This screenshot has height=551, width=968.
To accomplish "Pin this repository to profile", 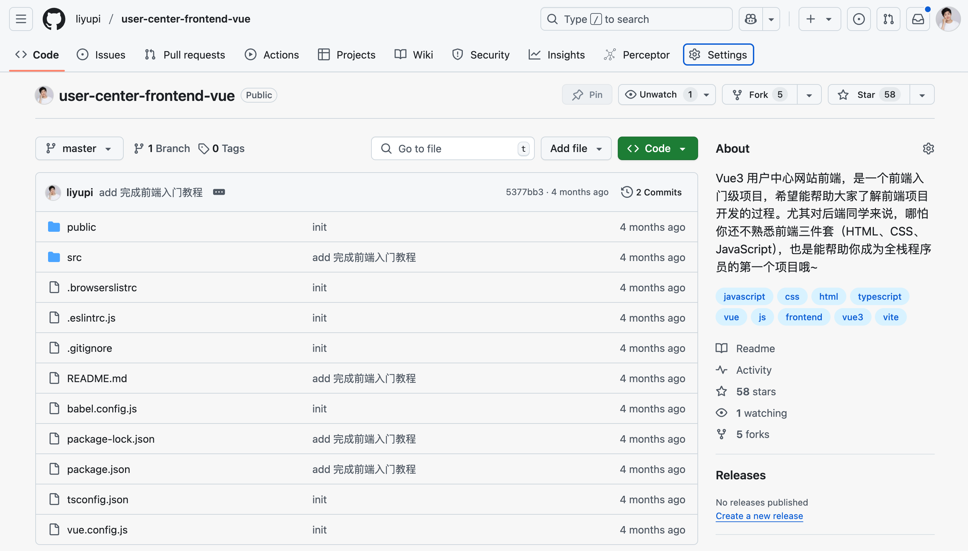I will click(x=587, y=95).
